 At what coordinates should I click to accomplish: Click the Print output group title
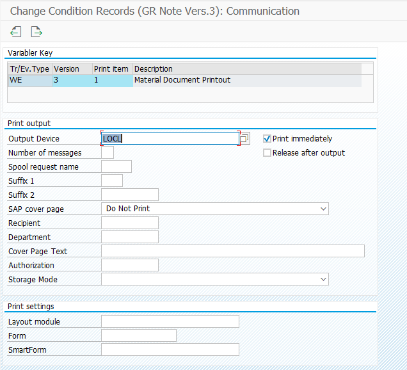pyautogui.click(x=29, y=124)
